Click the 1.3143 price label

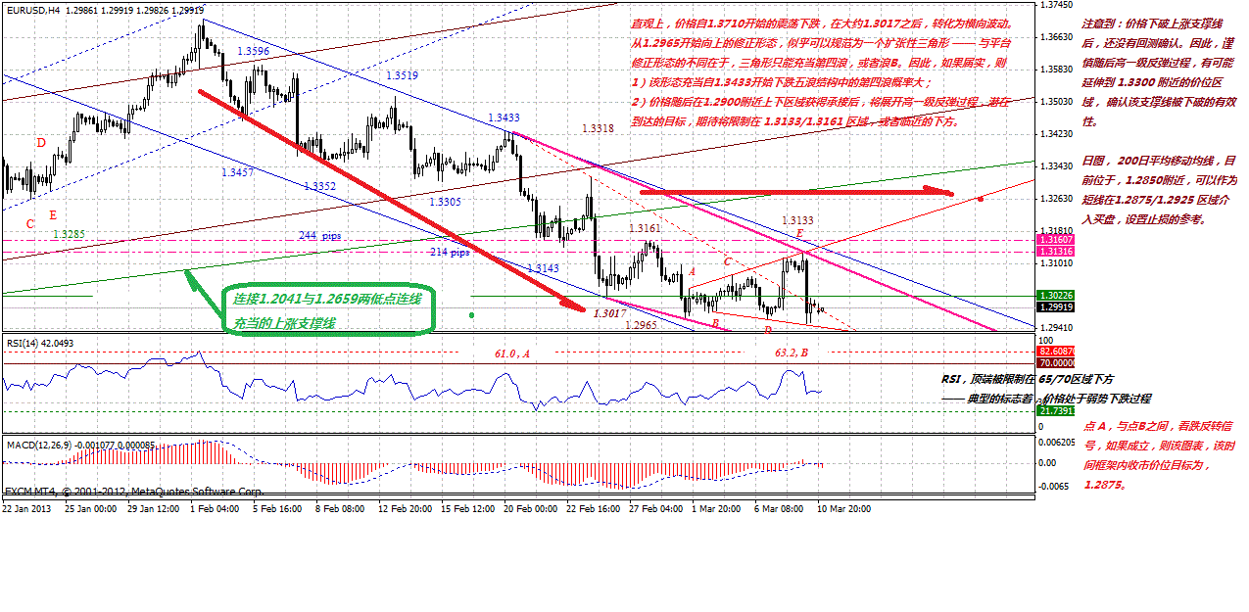(543, 267)
